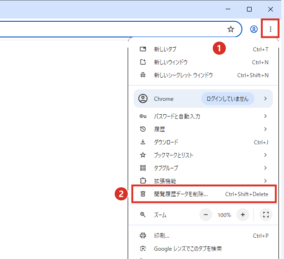Select 新しいタブ menu entry

[x=203, y=49]
